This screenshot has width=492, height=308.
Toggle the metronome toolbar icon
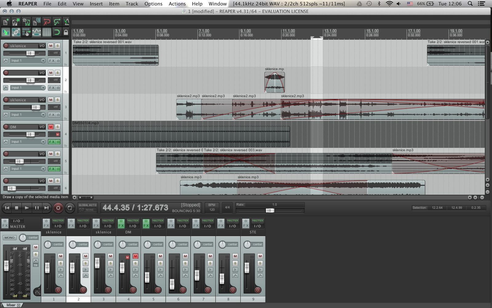click(x=66, y=22)
